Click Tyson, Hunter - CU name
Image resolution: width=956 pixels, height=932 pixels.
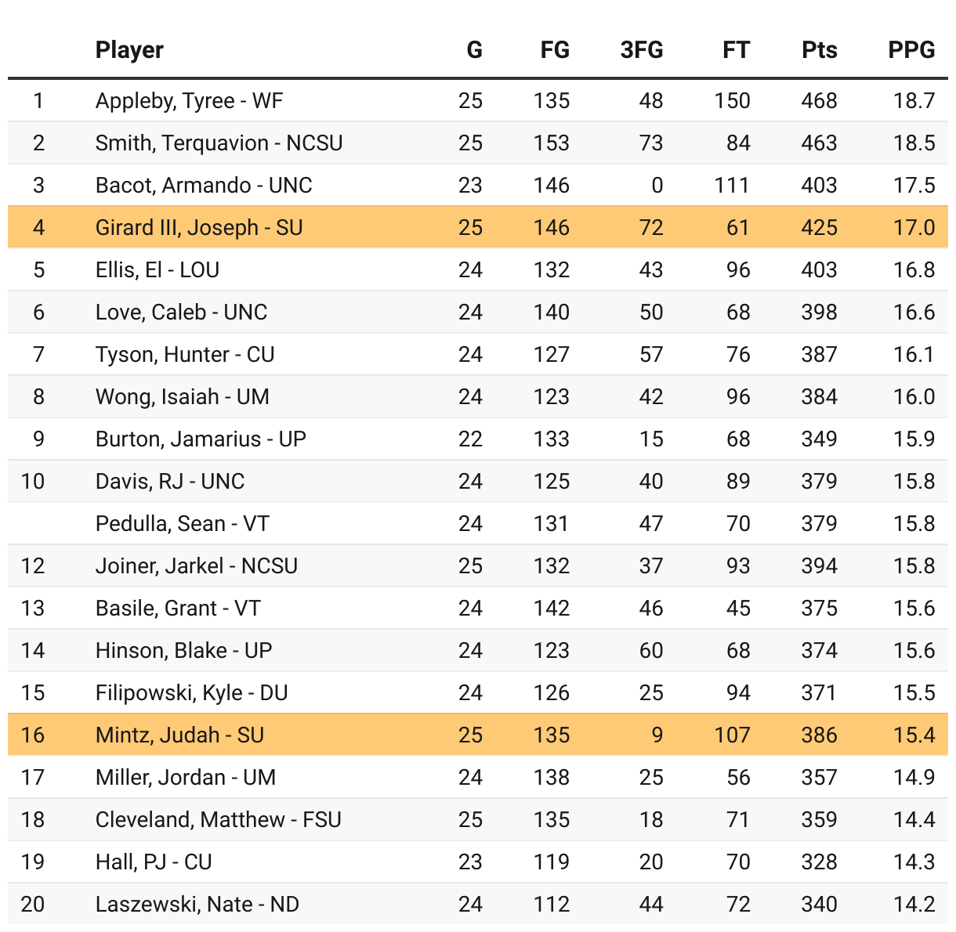(185, 355)
